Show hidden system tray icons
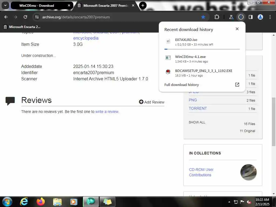Screen dimensions: 276x207 click(229, 202)
